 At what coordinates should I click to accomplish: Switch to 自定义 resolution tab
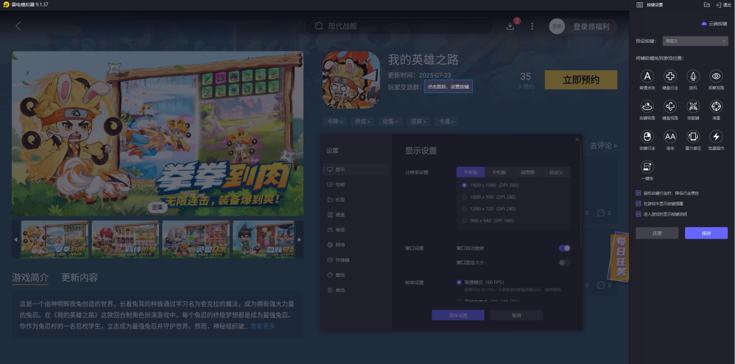[556, 172]
